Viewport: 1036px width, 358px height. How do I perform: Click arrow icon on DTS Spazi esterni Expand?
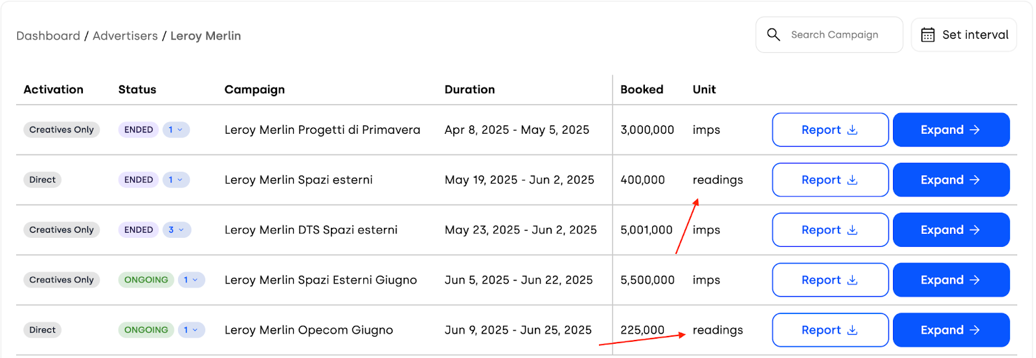coord(974,230)
